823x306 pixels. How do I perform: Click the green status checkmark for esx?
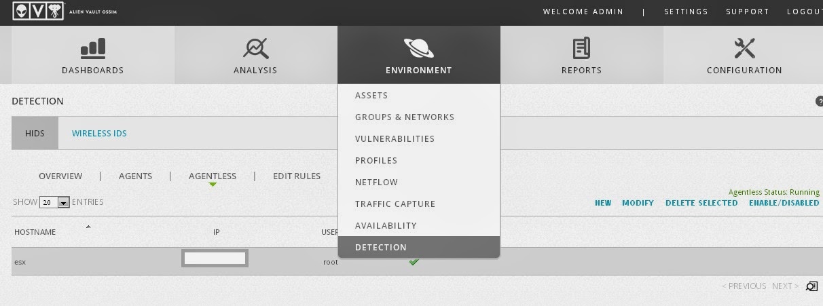click(414, 261)
